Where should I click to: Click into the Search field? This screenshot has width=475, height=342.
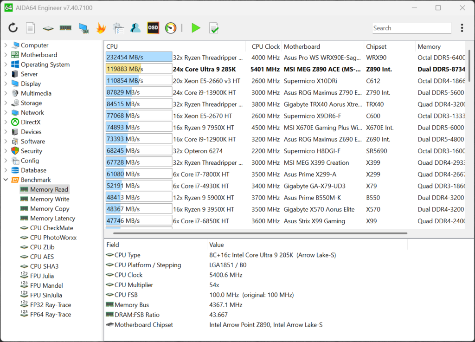[x=412, y=28]
